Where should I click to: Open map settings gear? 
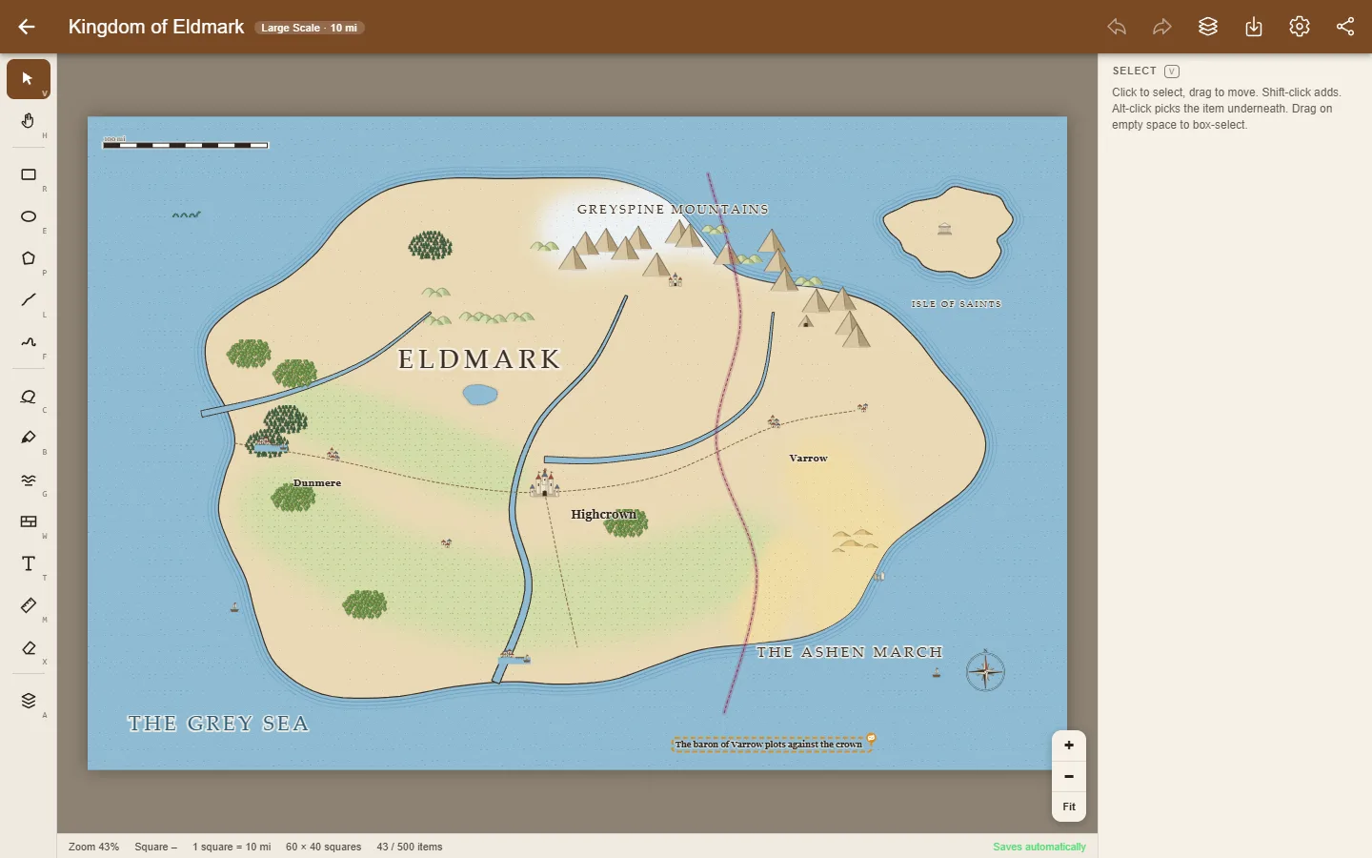click(x=1300, y=27)
